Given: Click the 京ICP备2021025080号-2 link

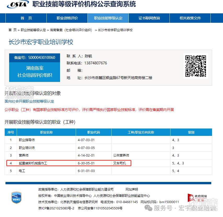Looking at the screenshot, I should coord(56,208).
